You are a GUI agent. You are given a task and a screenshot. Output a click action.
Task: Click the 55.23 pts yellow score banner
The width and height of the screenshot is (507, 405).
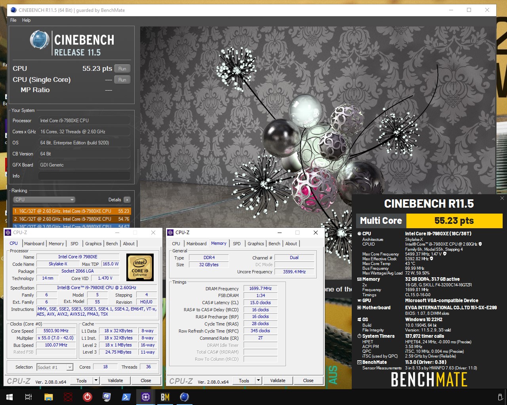pos(454,221)
